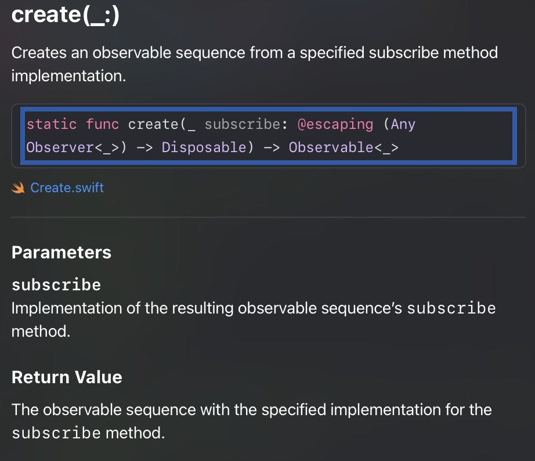Click the @escaping attribute in declaration

click(x=335, y=124)
